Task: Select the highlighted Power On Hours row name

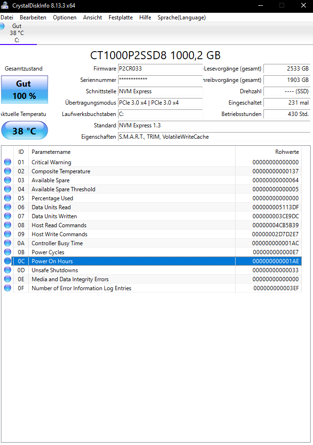Action: [x=52, y=261]
